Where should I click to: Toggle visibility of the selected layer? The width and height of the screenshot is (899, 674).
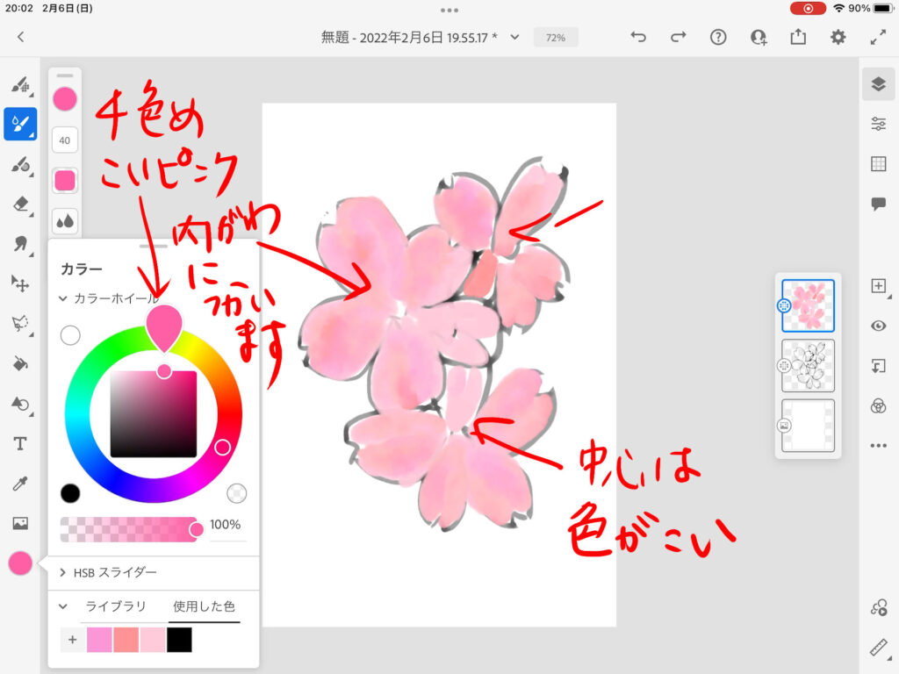coord(878,326)
